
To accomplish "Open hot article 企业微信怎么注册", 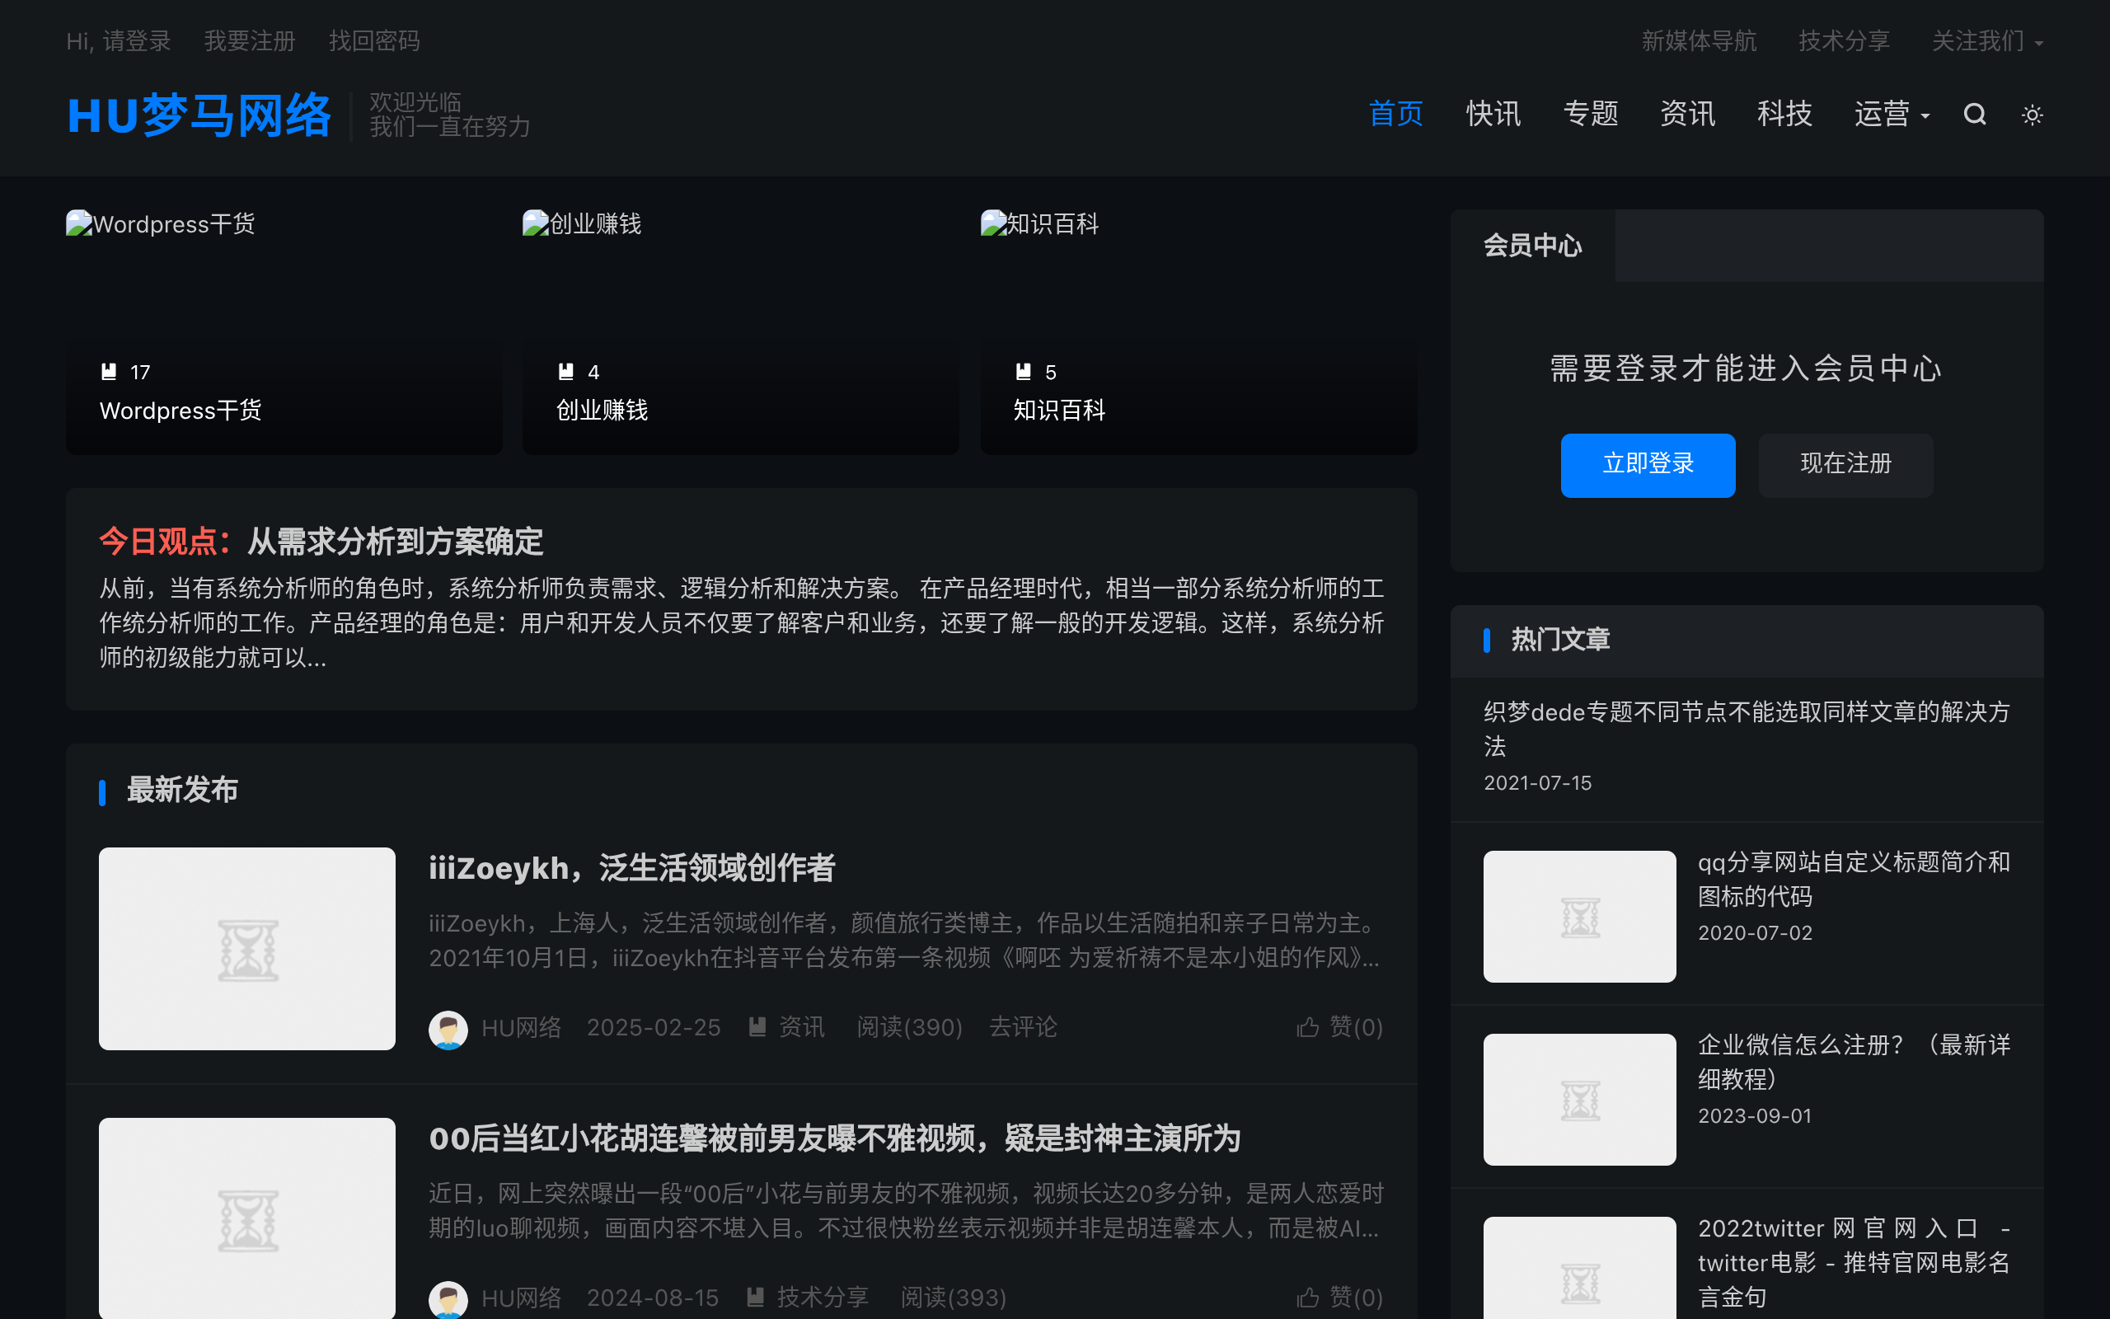I will pyautogui.click(x=1854, y=1063).
